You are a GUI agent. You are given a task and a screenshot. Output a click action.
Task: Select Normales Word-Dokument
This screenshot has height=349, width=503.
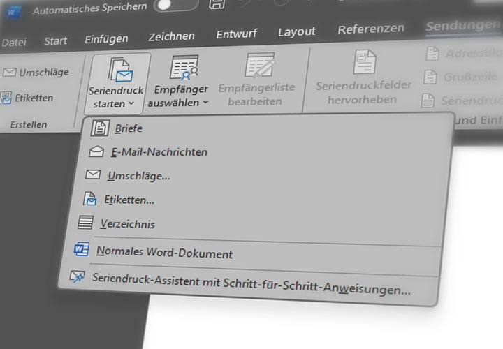click(164, 252)
